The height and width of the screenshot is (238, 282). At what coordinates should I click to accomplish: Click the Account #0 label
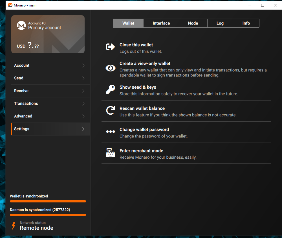(x=37, y=23)
